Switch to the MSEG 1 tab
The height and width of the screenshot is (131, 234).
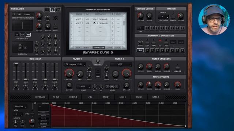coord(106,97)
